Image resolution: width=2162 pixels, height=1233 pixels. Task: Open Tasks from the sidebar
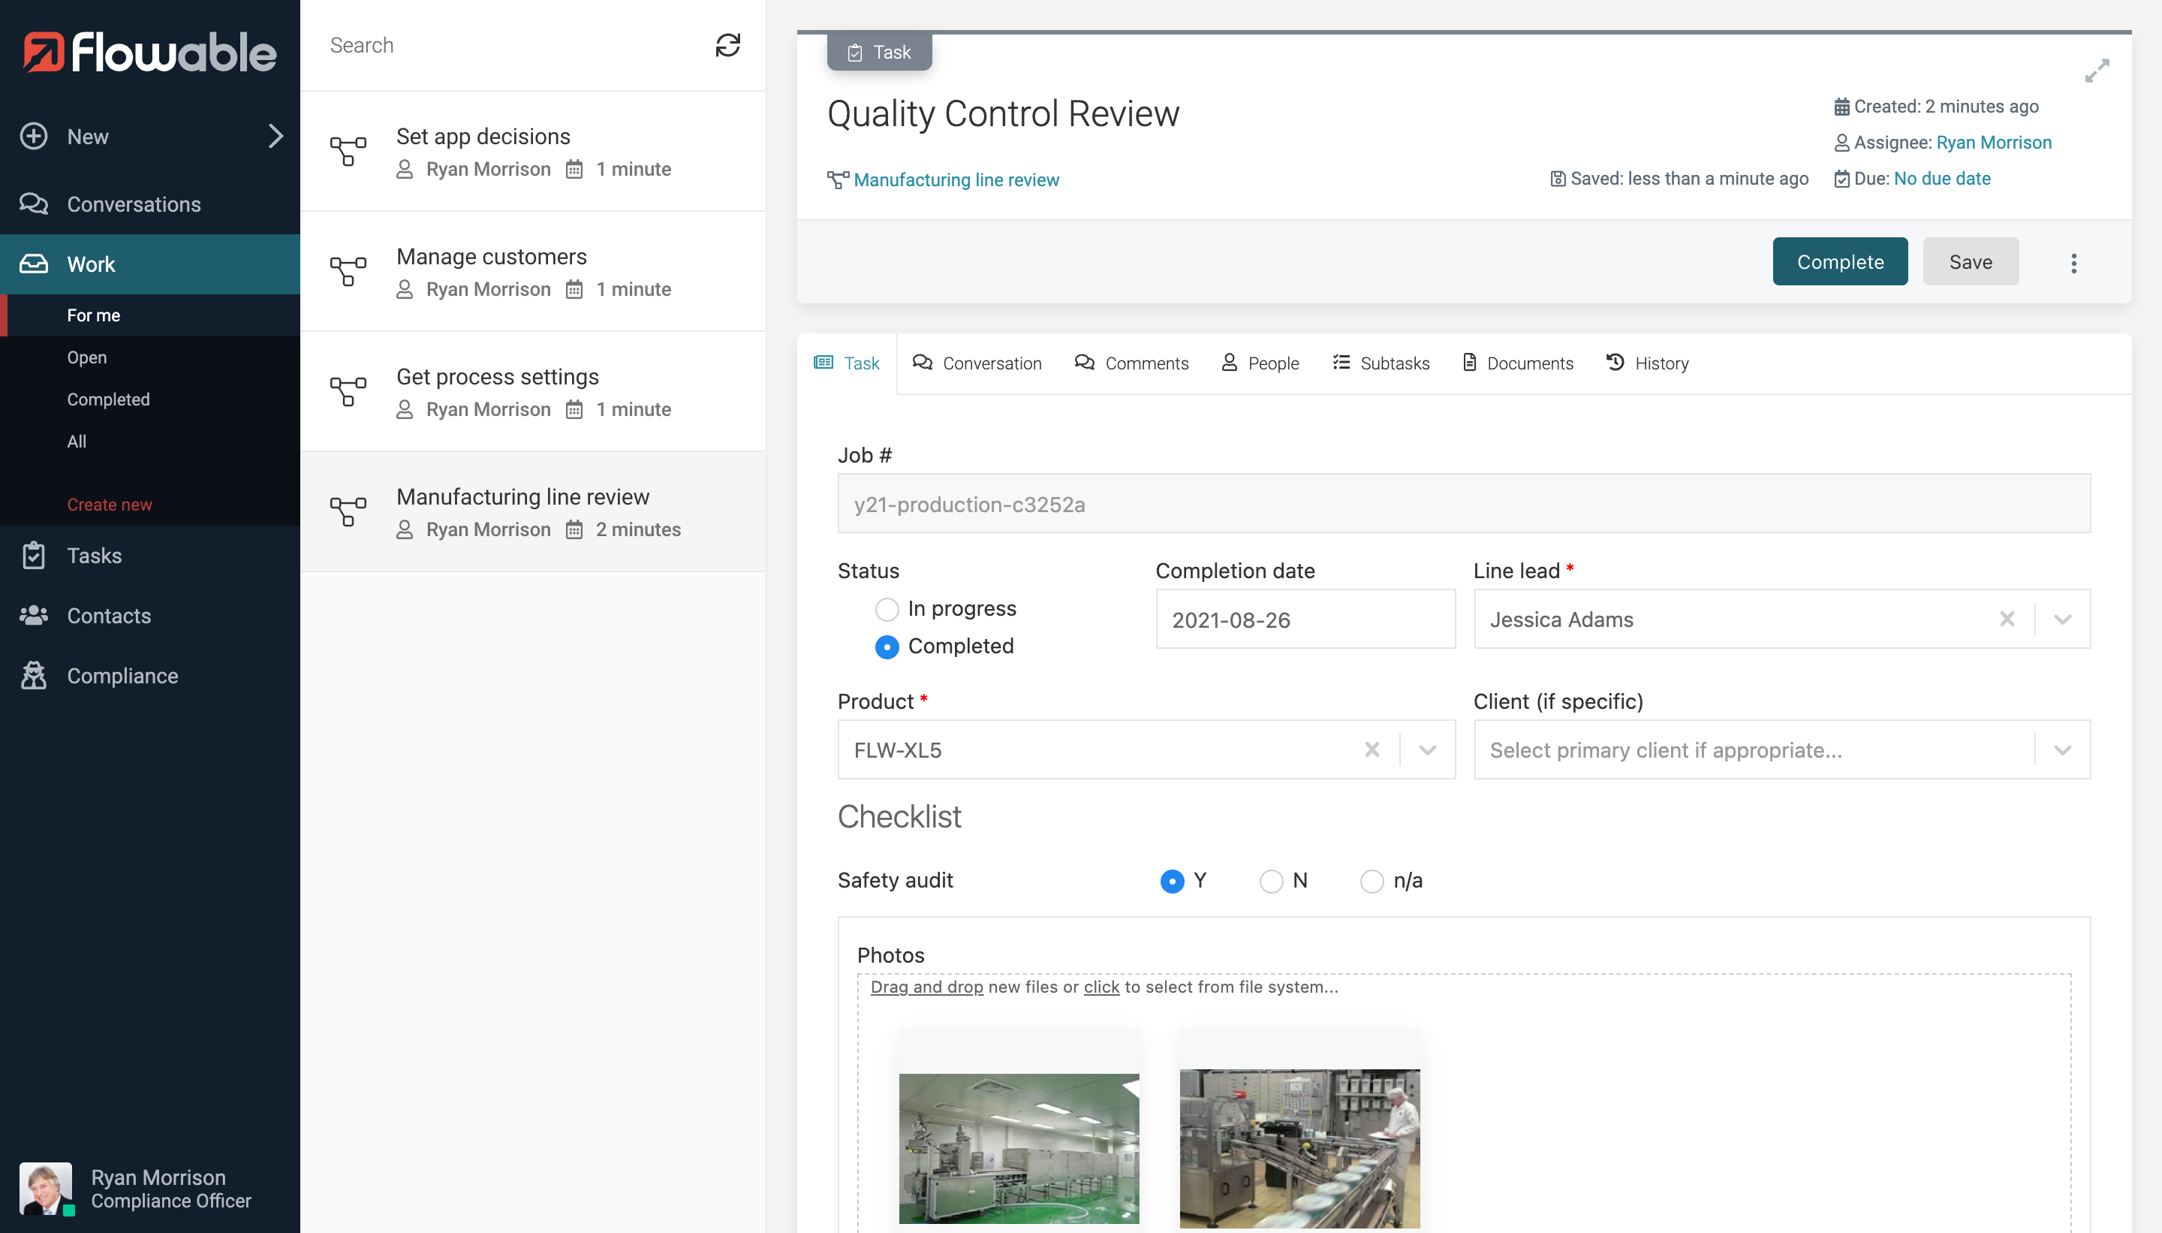(x=150, y=556)
